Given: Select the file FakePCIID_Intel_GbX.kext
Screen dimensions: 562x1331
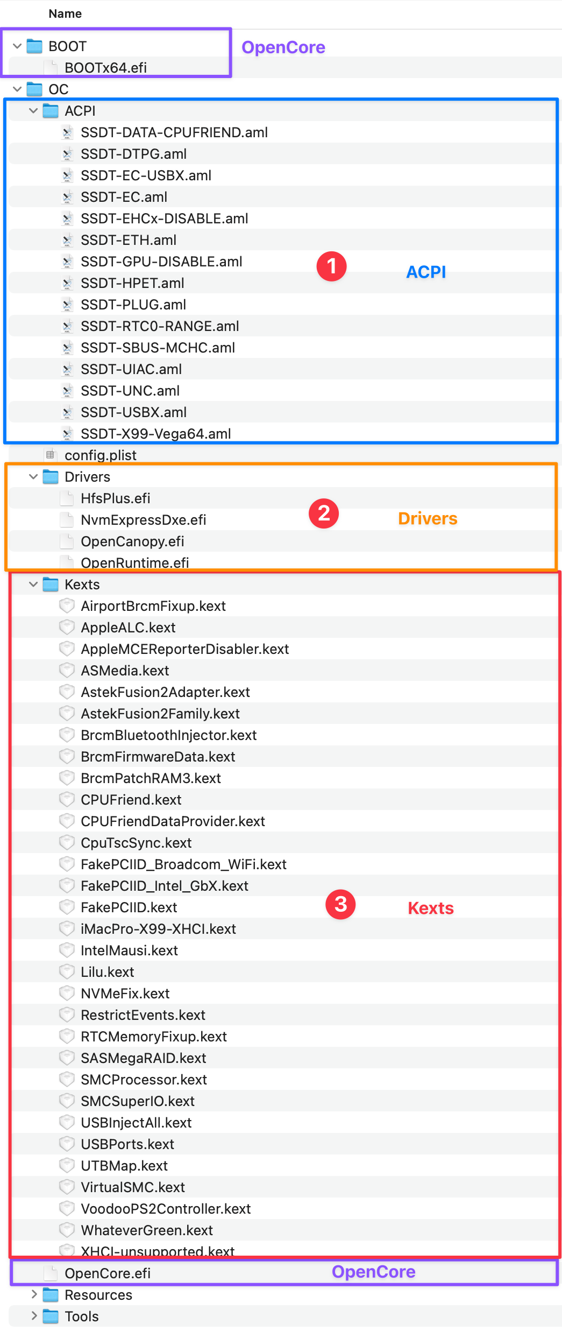Looking at the screenshot, I should coord(165,886).
